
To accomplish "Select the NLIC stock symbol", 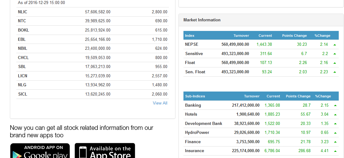I will (23, 12).
